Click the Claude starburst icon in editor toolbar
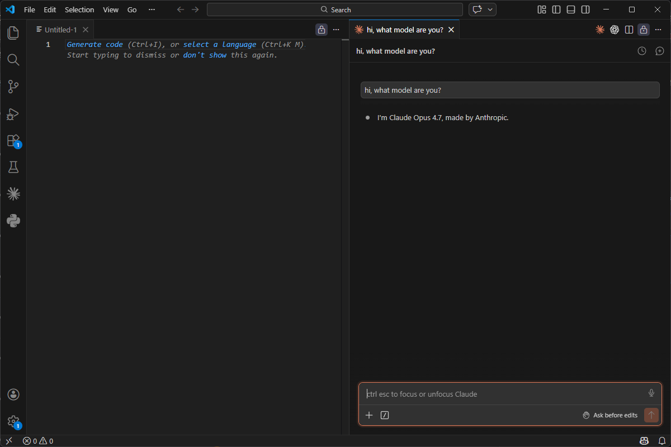This screenshot has width=671, height=447. pos(600,30)
